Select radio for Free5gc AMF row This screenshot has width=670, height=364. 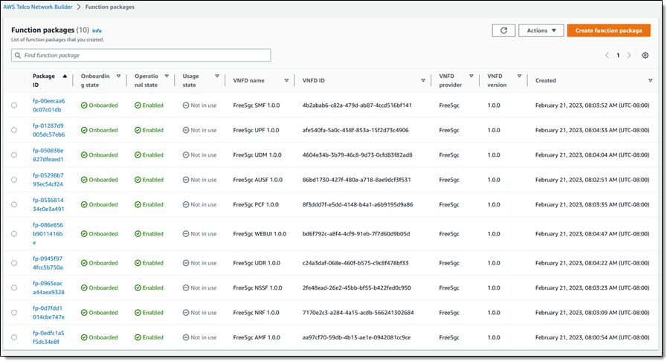pyautogui.click(x=14, y=337)
